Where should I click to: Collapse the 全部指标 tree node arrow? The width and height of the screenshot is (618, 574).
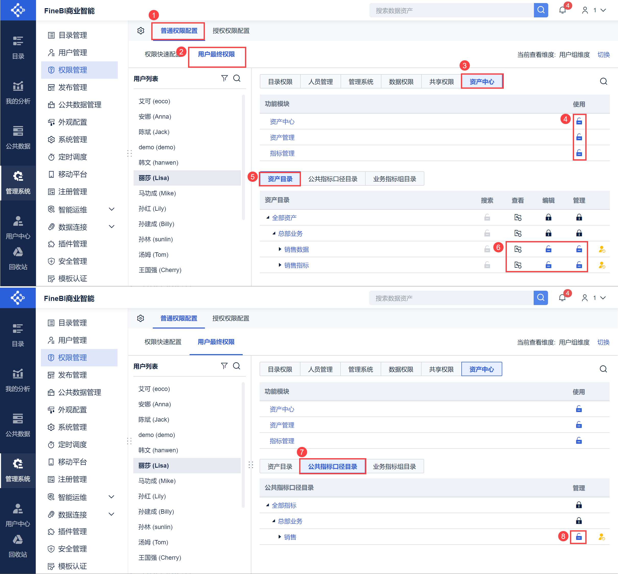click(x=267, y=505)
